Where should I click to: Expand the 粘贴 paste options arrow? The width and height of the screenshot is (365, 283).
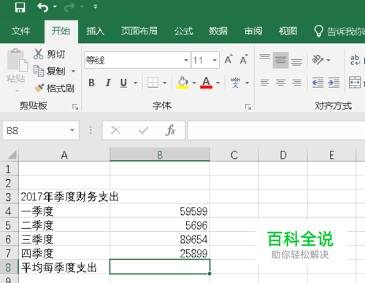pyautogui.click(x=17, y=91)
